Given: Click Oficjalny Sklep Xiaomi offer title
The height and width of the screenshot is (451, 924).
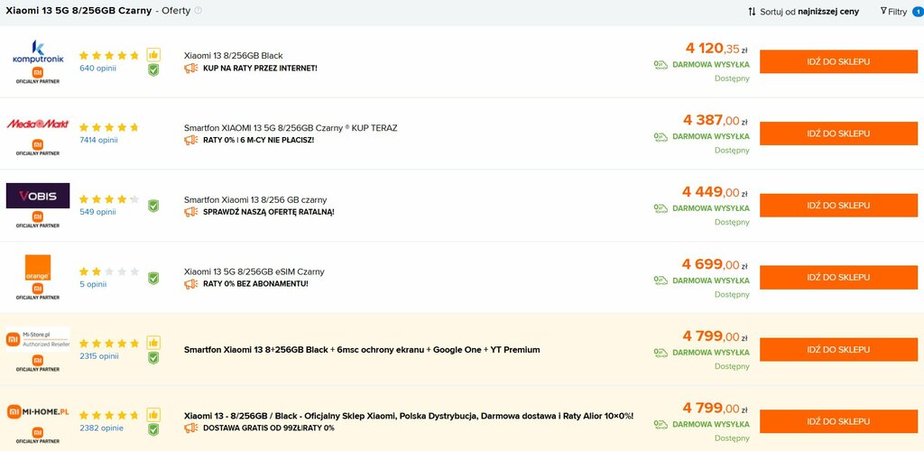Looking at the screenshot, I should click(x=409, y=416).
